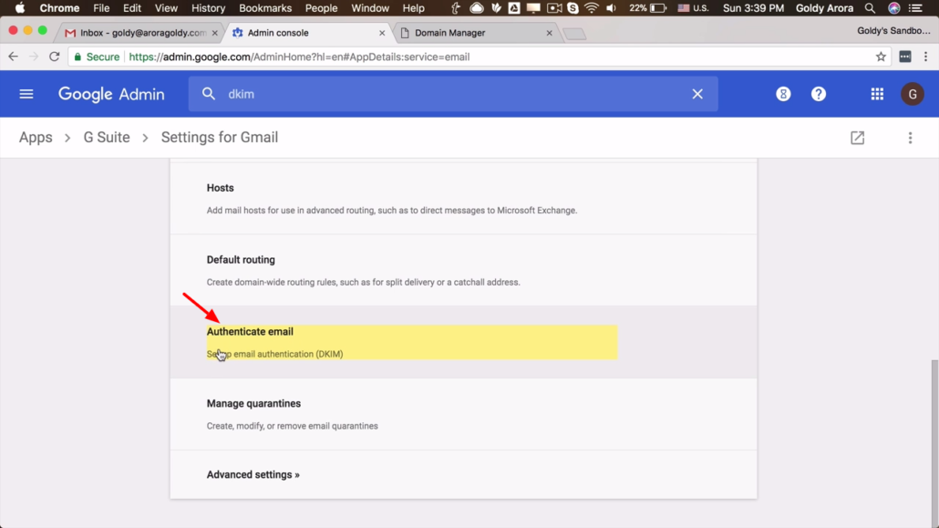Open the Edit menu
Image resolution: width=939 pixels, height=528 pixels.
pos(132,8)
